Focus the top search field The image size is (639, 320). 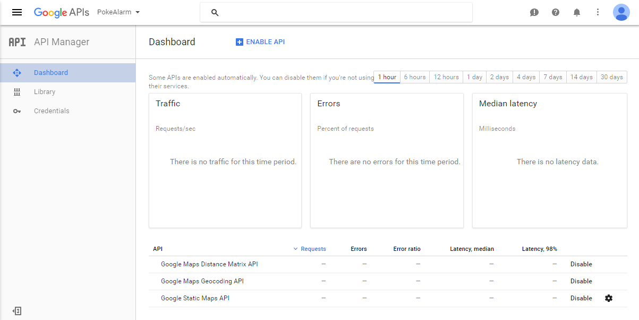click(336, 12)
